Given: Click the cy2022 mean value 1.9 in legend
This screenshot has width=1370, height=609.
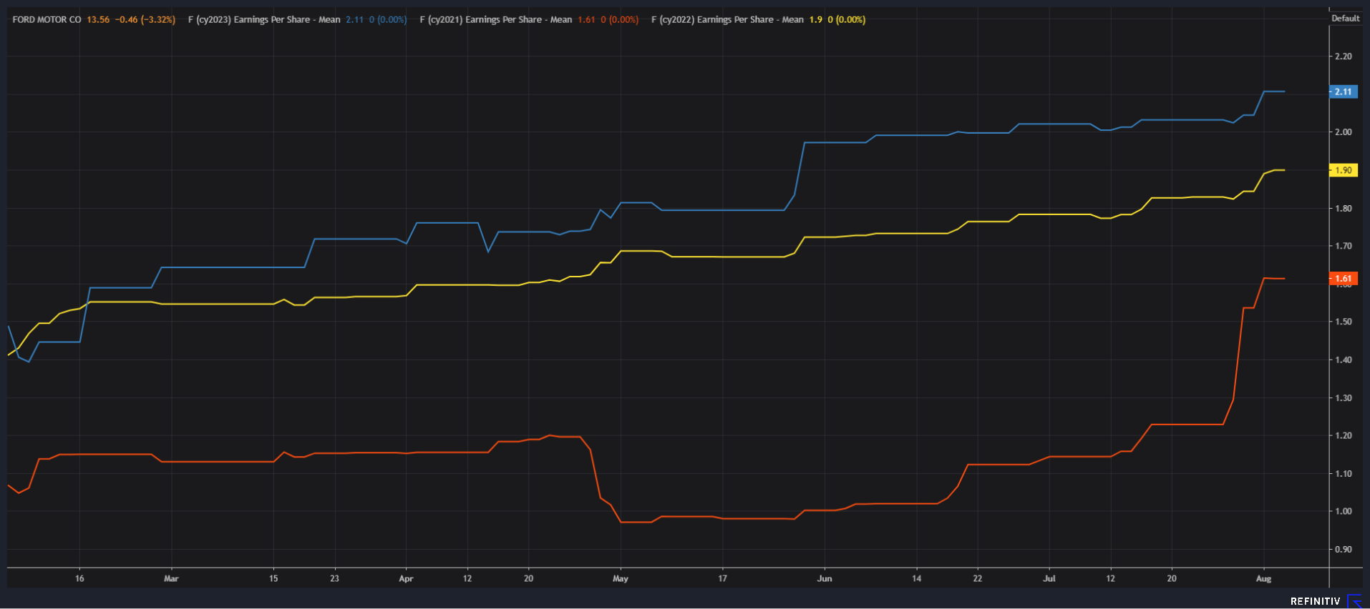Looking at the screenshot, I should coord(816,19).
